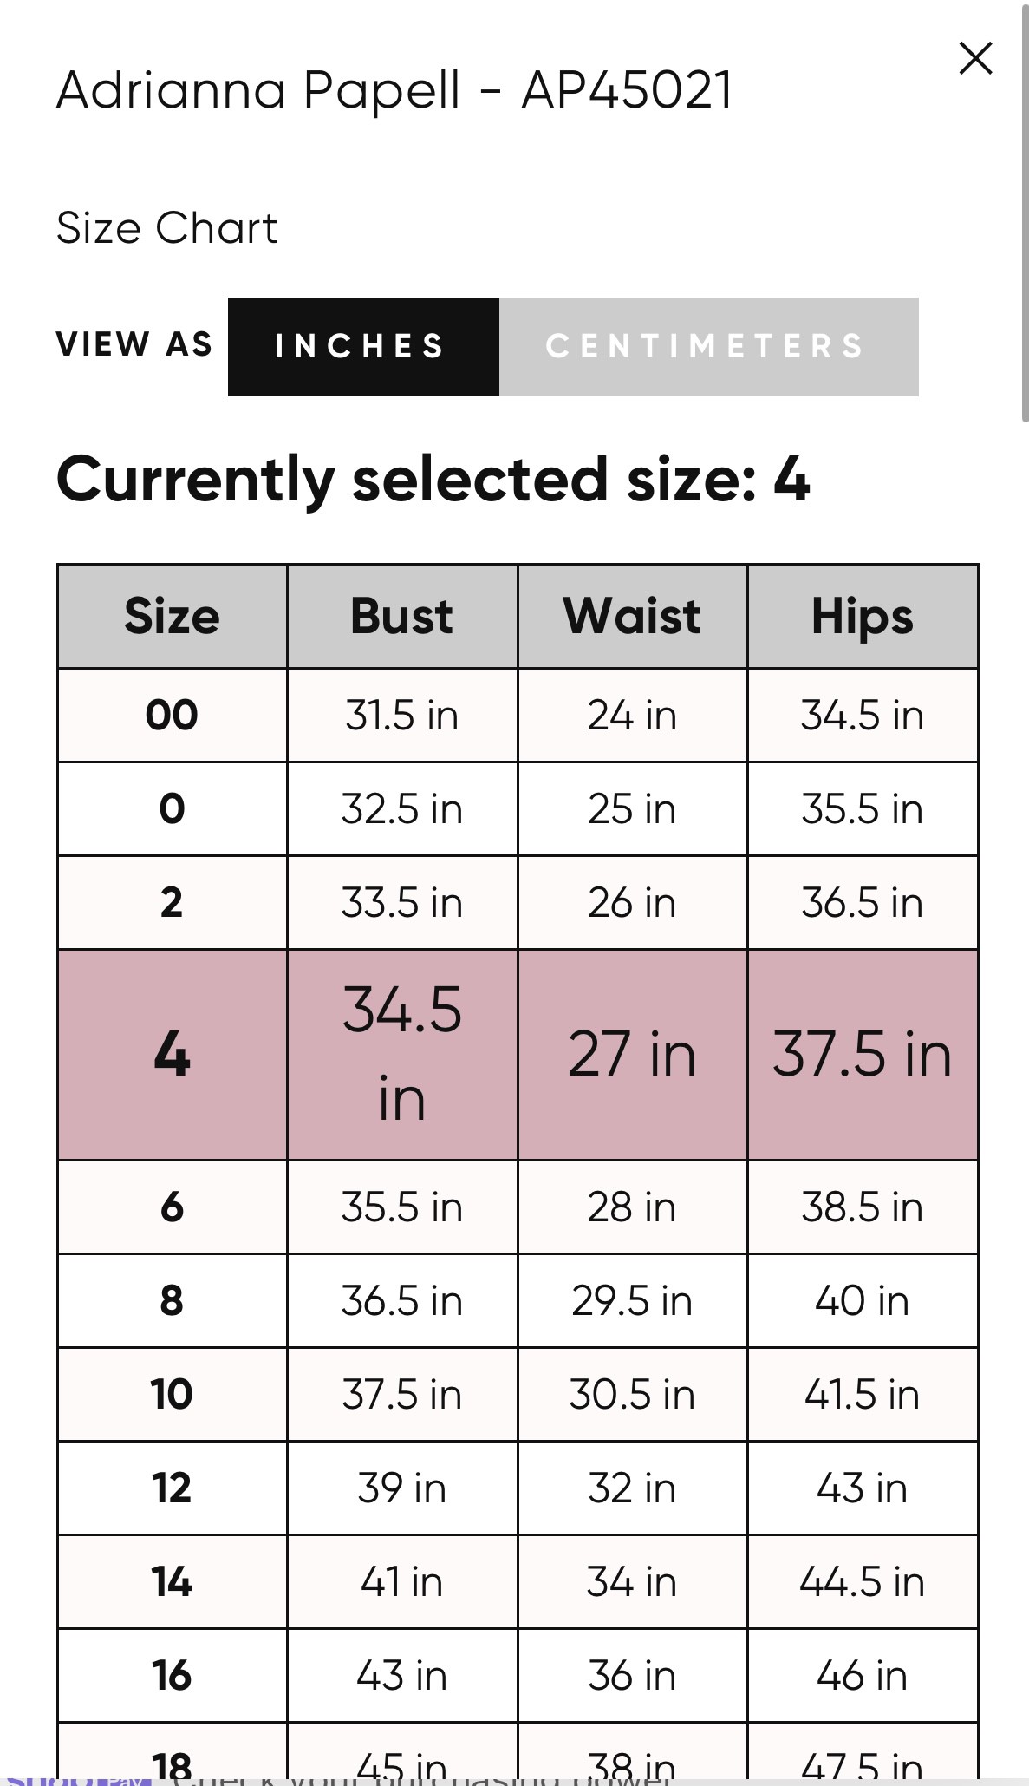Click the highlighted 27 in waist cell

pos(632,1055)
